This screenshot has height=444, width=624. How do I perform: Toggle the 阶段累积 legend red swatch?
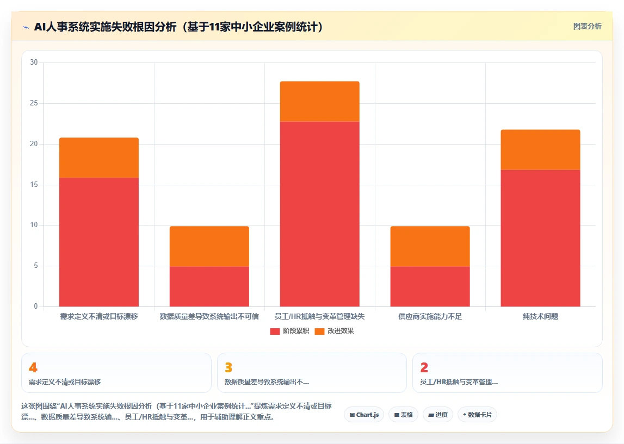[x=275, y=331]
